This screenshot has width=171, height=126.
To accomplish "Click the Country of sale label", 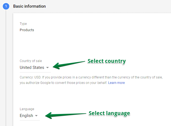I will click(31, 61).
